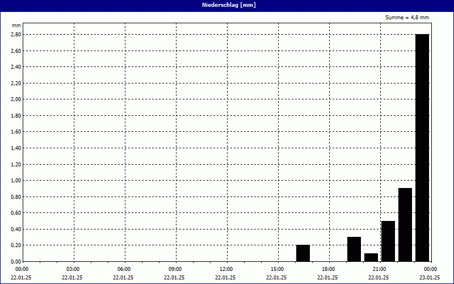Click the 0,60 y-axis label
Image resolution: width=454 pixels, height=284 pixels.
click(x=16, y=213)
